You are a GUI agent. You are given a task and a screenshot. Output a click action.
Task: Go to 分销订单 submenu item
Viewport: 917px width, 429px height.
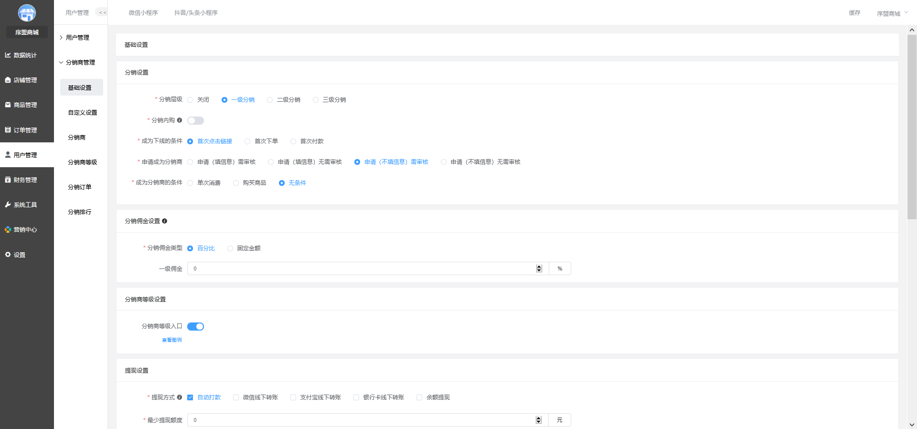tap(79, 187)
